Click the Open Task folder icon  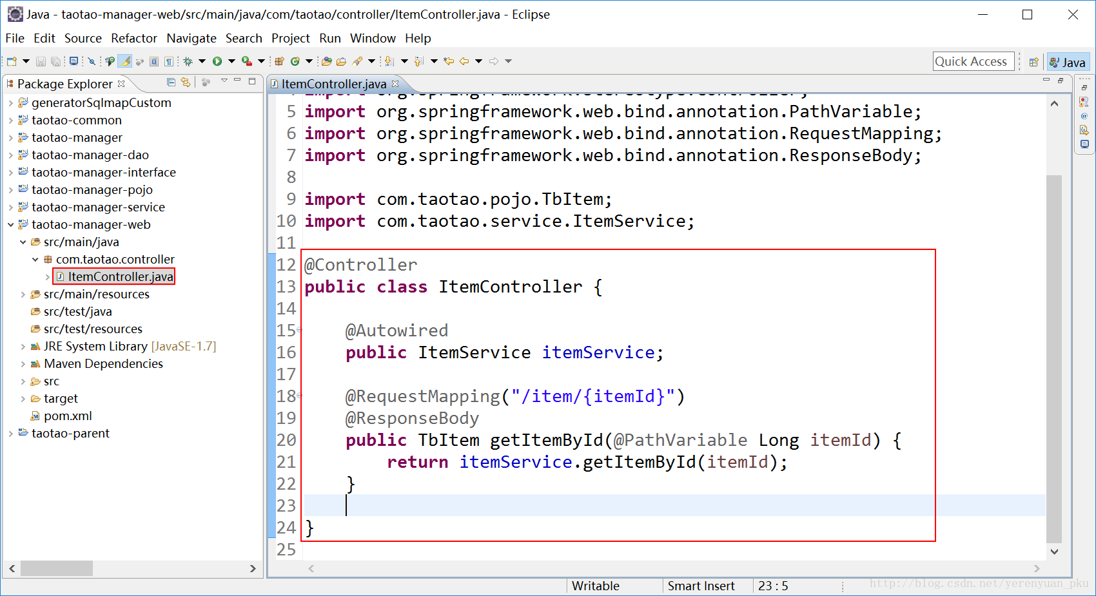pyautogui.click(x=342, y=61)
